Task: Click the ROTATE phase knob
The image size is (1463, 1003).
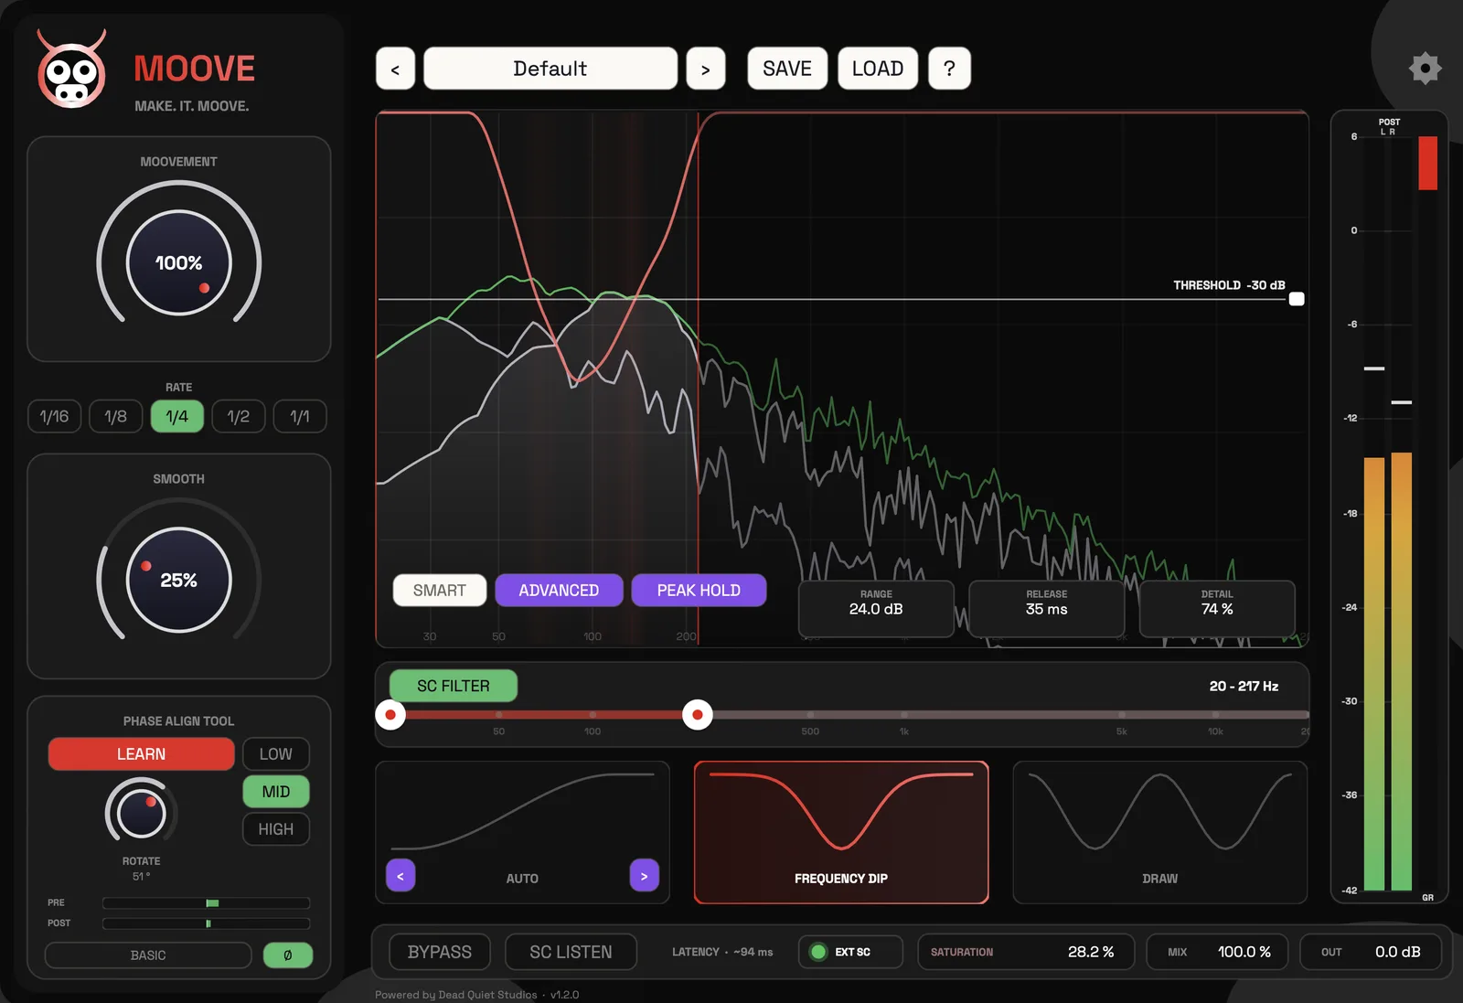Action: pyautogui.click(x=141, y=812)
